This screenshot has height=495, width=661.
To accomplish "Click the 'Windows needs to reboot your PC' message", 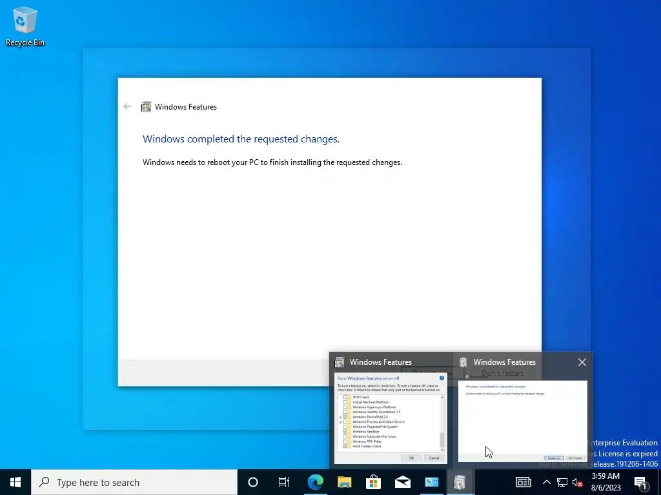I will pyautogui.click(x=272, y=162).
